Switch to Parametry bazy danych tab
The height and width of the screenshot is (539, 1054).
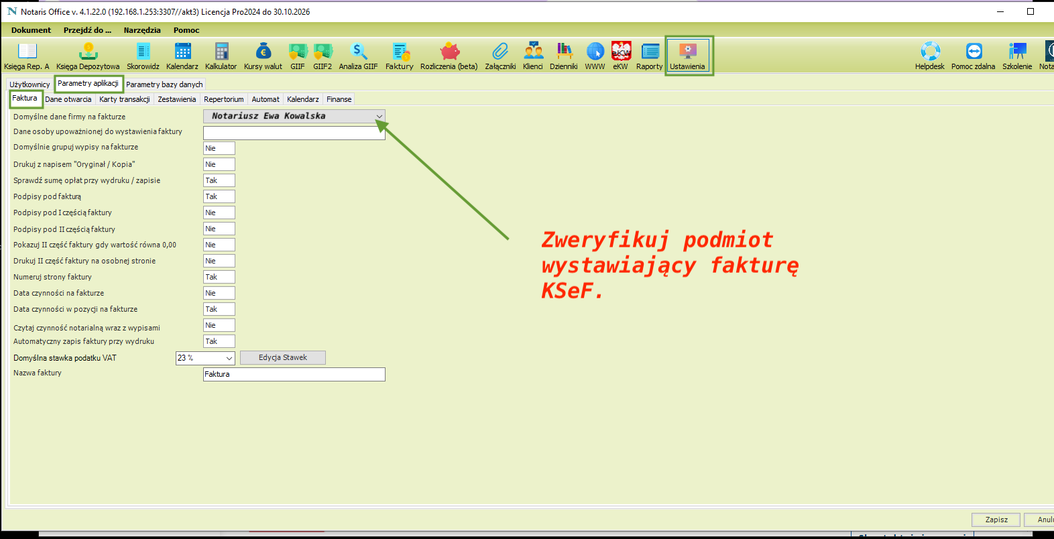tap(164, 84)
